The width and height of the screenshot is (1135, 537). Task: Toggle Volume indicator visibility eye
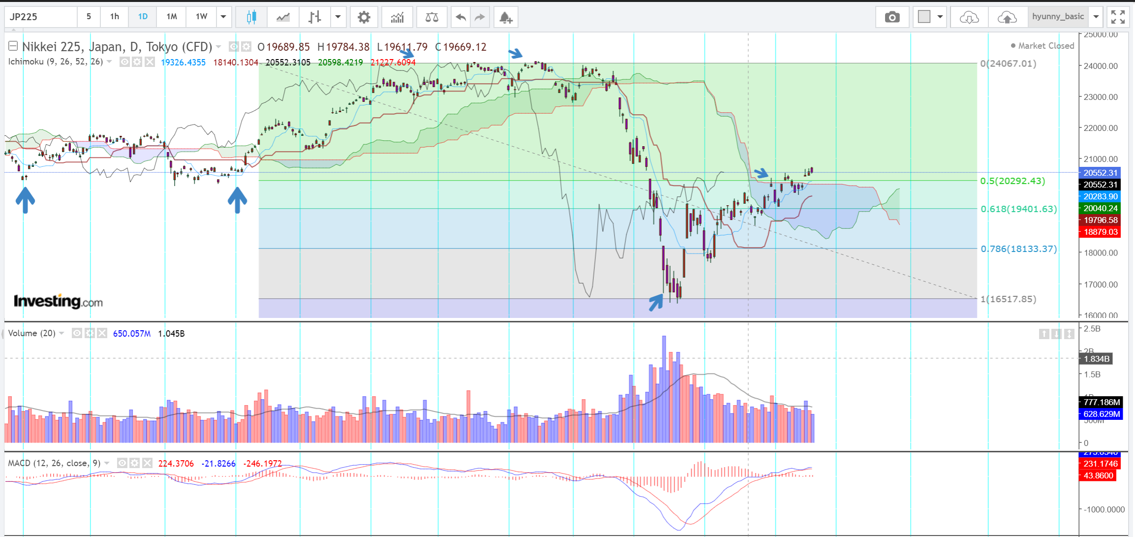click(x=77, y=333)
